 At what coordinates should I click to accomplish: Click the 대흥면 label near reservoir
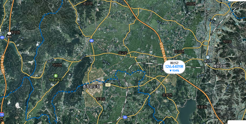[x=202, y=107]
